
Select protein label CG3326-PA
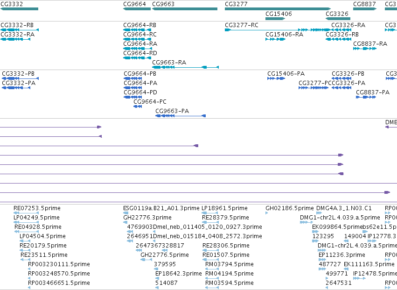pos(348,83)
